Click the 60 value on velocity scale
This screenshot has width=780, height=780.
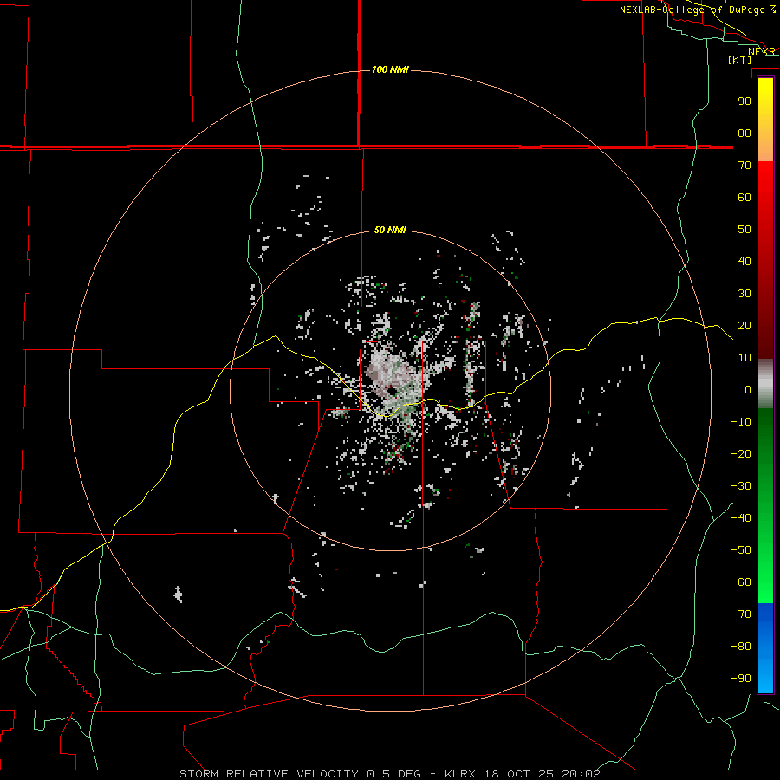click(x=744, y=197)
